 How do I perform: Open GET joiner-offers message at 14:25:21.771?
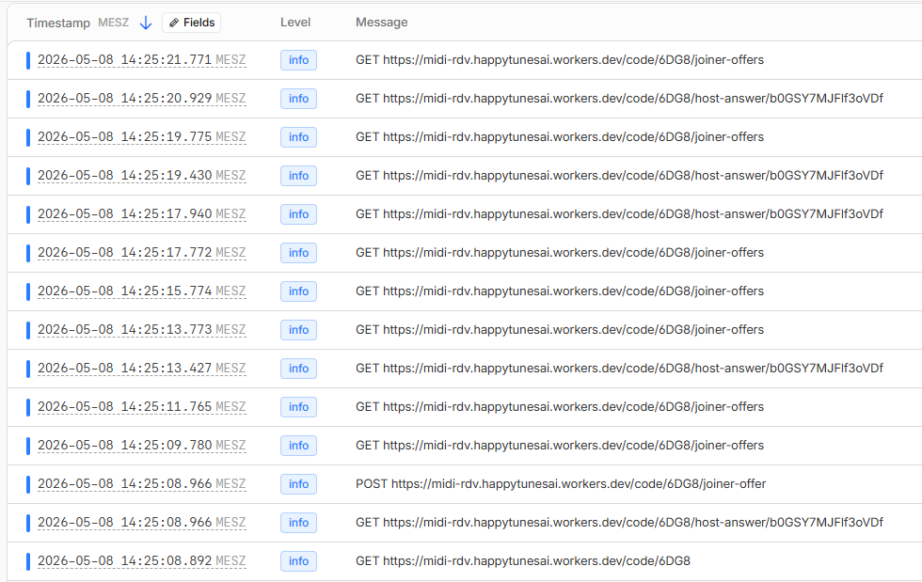click(x=560, y=60)
